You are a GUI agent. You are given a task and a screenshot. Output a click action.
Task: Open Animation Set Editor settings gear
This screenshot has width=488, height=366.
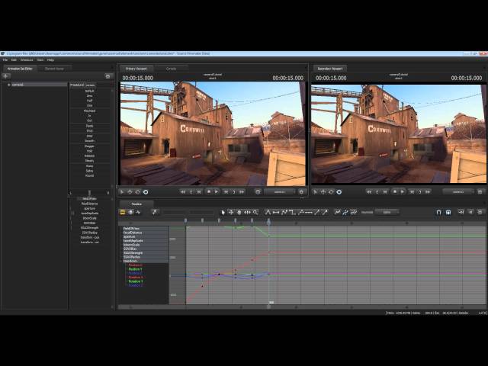click(108, 76)
